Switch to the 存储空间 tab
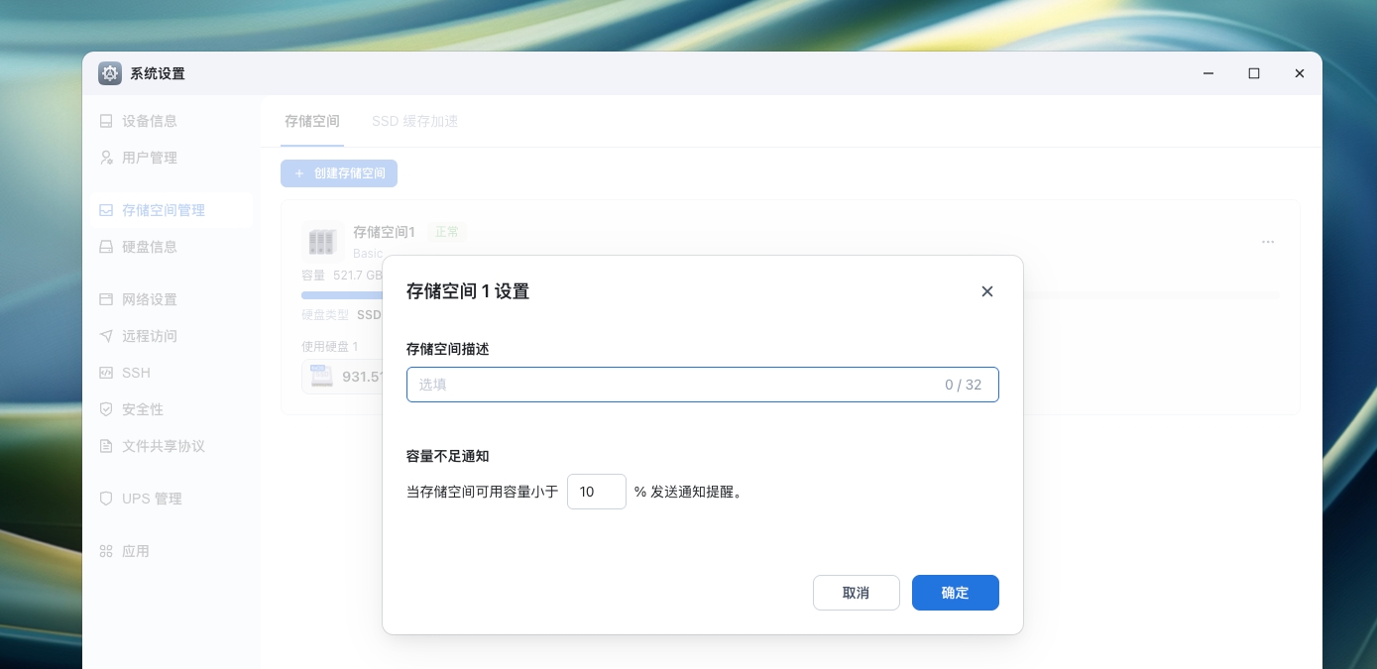The height and width of the screenshot is (669, 1377). 312,121
